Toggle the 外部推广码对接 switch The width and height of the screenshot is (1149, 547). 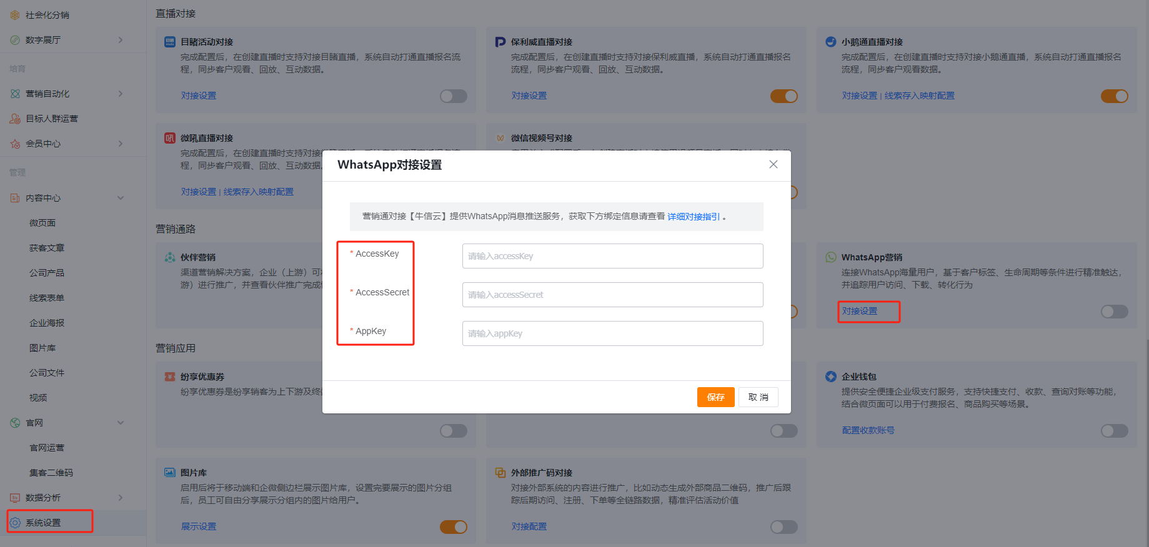click(x=784, y=527)
